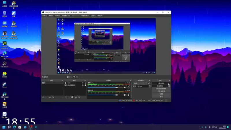
Task: Remove selected source with minus icon
Action: click(x=69, y=97)
